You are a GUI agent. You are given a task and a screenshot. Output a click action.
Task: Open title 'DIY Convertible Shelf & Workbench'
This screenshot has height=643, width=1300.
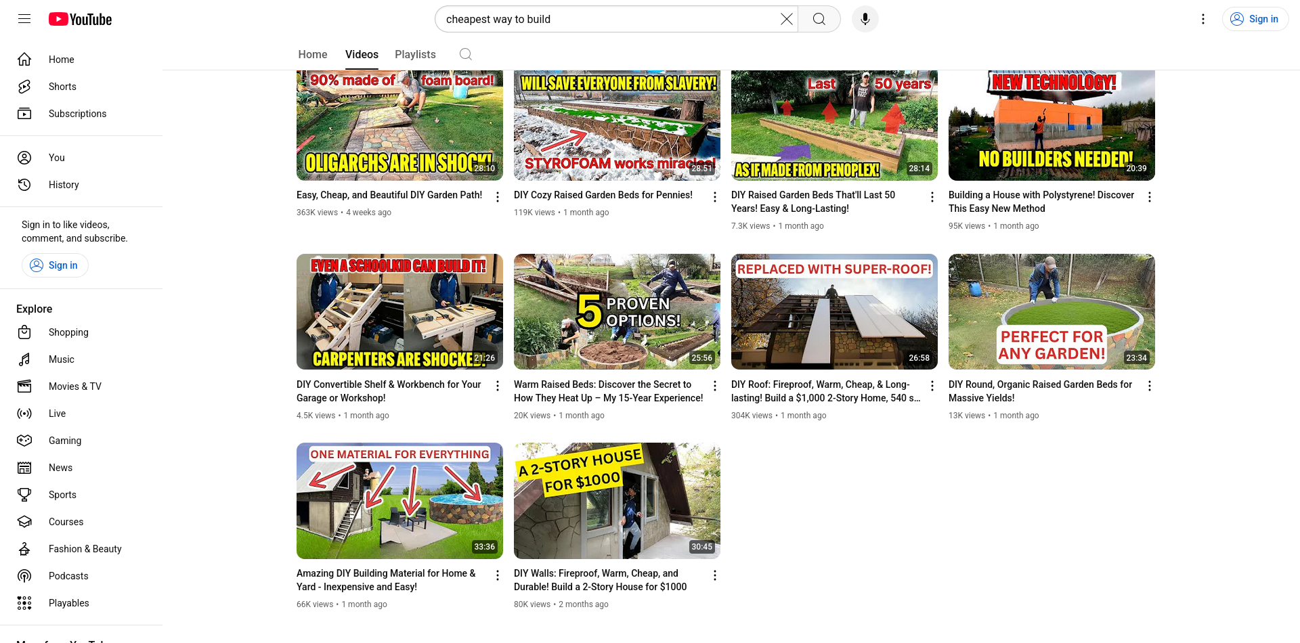389,391
